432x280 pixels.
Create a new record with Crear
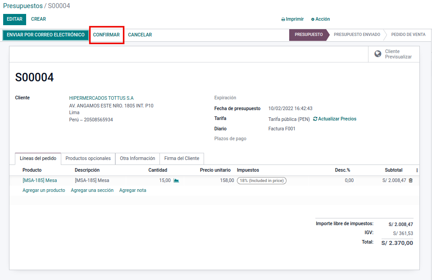38,19
